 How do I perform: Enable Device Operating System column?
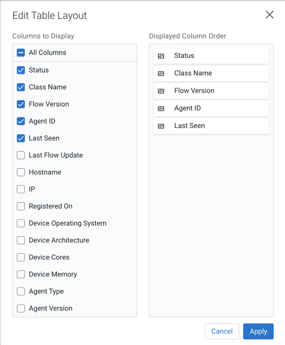coord(21,223)
